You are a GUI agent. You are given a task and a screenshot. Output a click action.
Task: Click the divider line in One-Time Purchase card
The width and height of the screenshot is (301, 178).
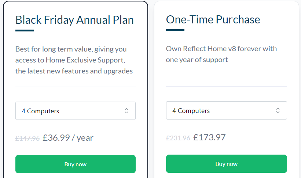pos(226,86)
